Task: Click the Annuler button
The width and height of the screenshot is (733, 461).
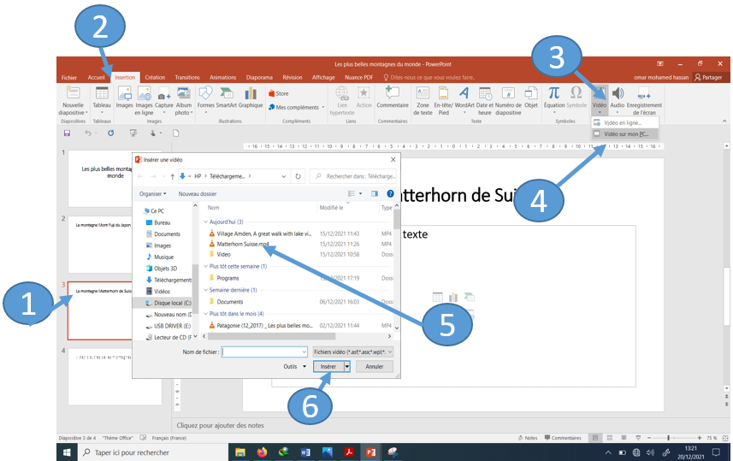Action: pos(374,366)
